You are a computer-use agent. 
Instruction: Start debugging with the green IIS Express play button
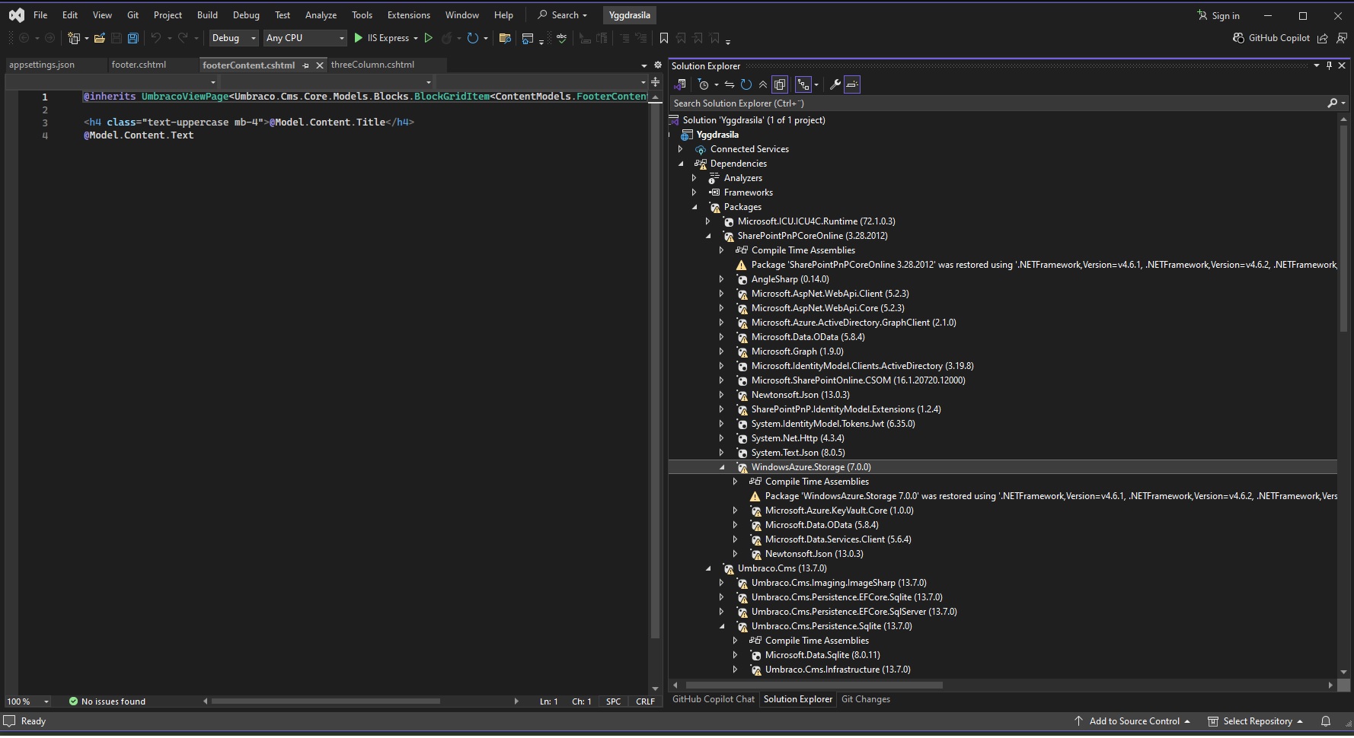point(359,38)
